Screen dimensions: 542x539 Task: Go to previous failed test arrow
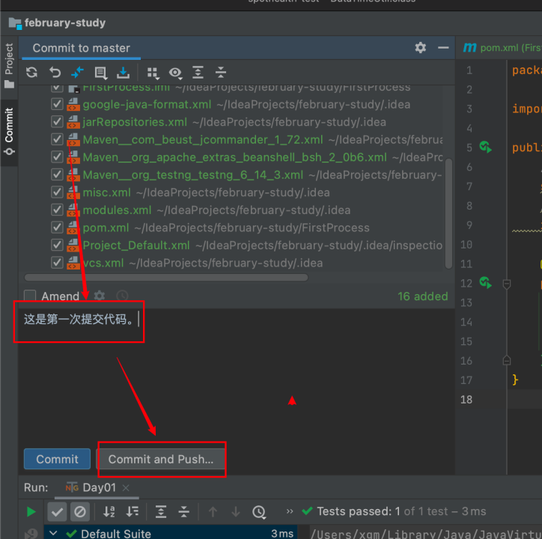213,512
